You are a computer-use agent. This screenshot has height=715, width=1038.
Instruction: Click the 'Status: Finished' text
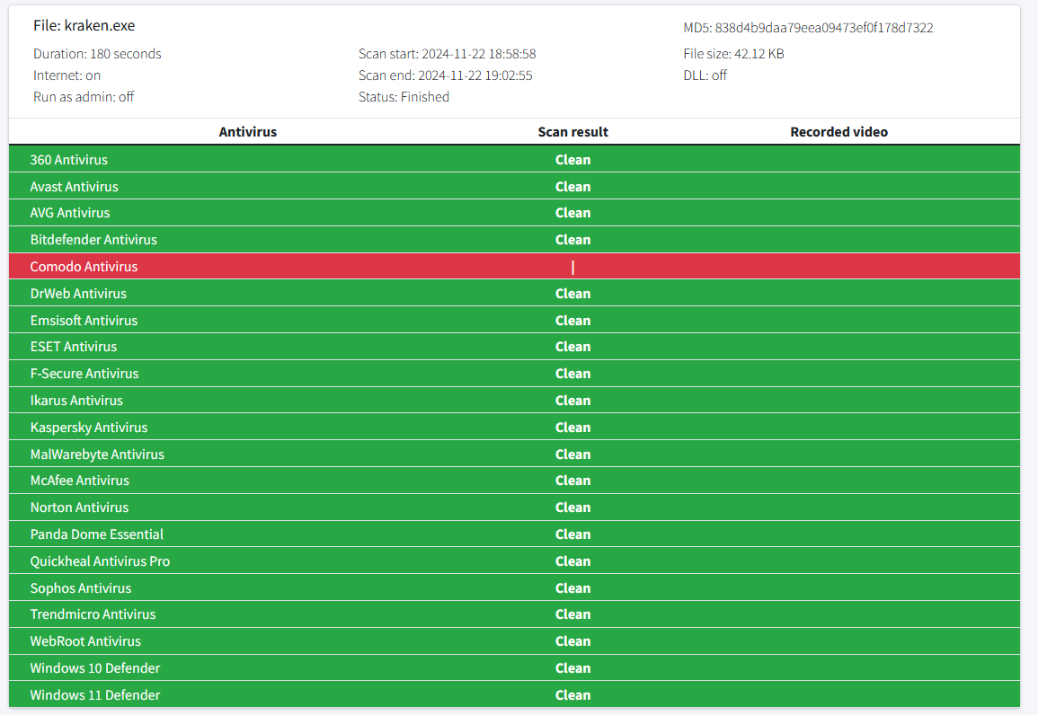(404, 97)
